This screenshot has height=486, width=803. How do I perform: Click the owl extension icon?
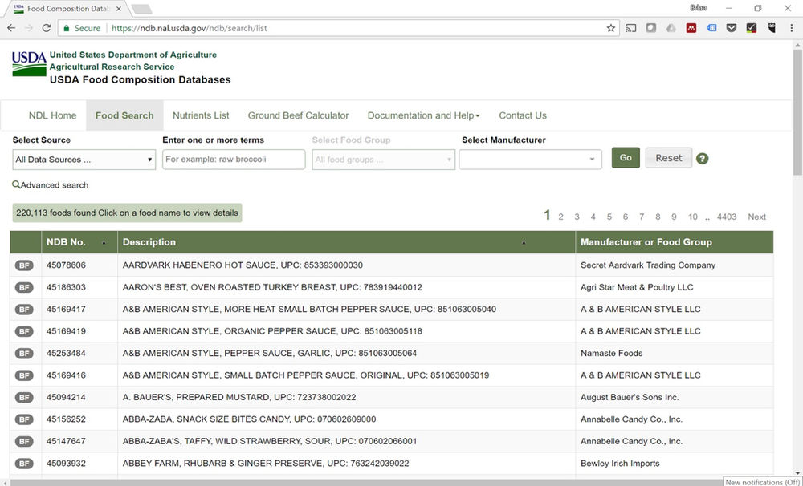[x=772, y=28]
